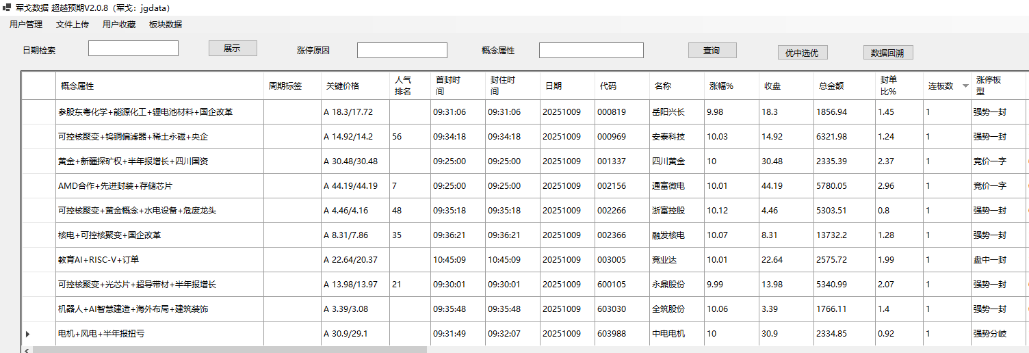This screenshot has width=1029, height=353.
Task: Select cell 可控核聚变+黄金概念+水电设备+危废龙头
Action: [160, 211]
